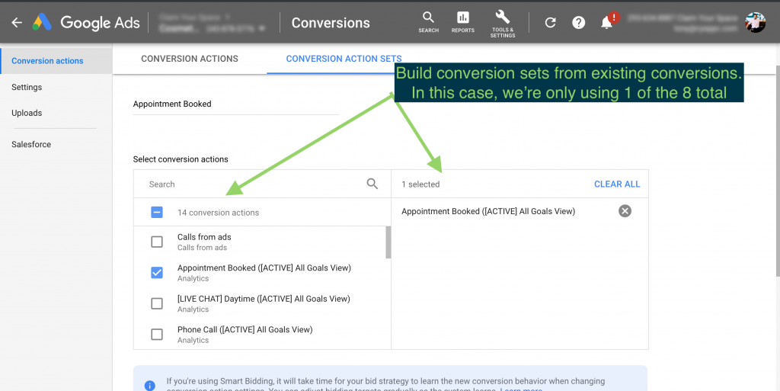Click the refresh icon
This screenshot has height=391, width=780.
pos(550,23)
